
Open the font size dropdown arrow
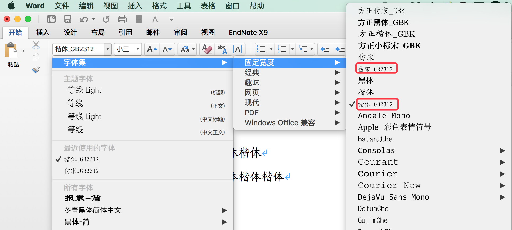pyautogui.click(x=138, y=49)
